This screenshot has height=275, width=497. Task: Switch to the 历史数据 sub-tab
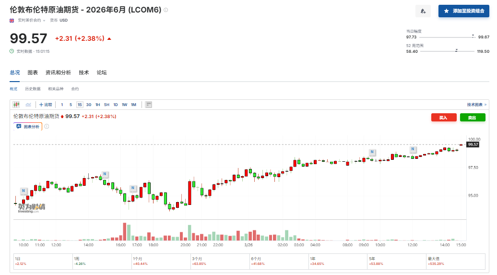[33, 89]
